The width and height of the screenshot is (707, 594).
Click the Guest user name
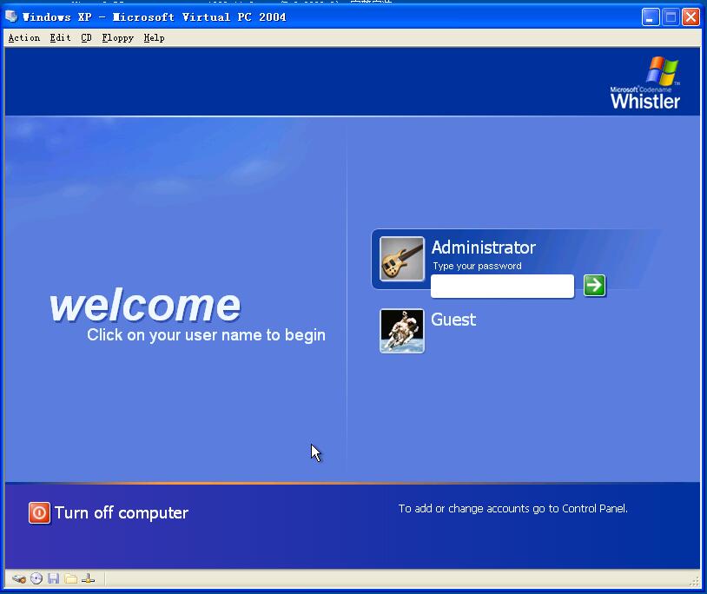pyautogui.click(x=453, y=320)
